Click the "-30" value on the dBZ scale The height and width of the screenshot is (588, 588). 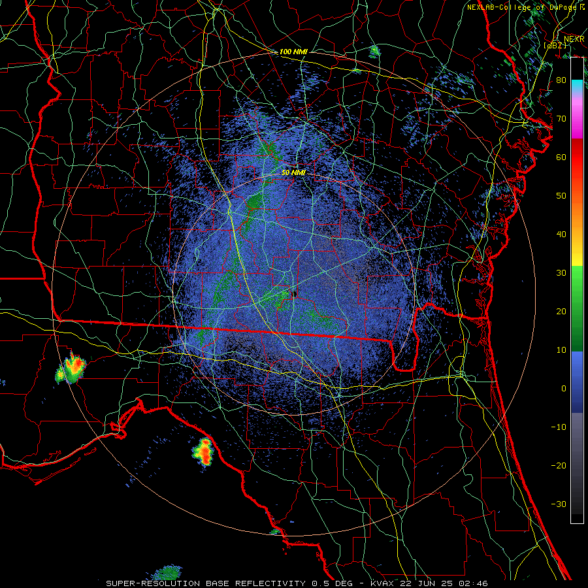(x=559, y=504)
